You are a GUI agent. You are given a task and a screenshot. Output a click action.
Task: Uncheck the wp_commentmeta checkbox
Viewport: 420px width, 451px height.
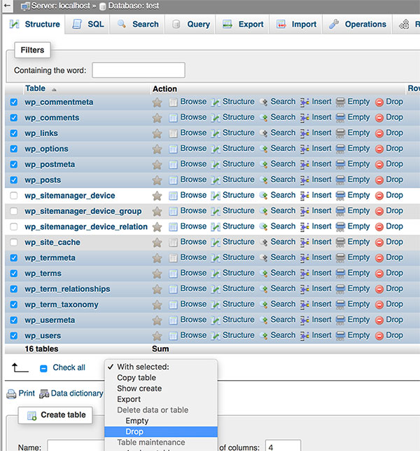14,102
